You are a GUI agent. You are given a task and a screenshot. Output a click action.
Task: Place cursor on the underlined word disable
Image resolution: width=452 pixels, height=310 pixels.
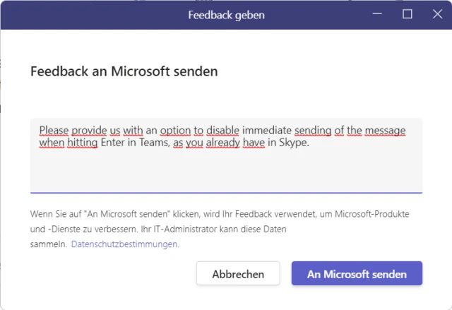point(222,130)
